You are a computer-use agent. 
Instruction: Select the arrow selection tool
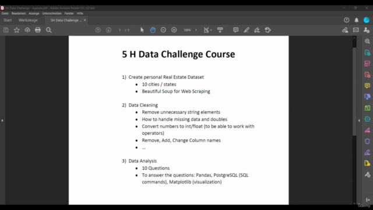[142, 30]
